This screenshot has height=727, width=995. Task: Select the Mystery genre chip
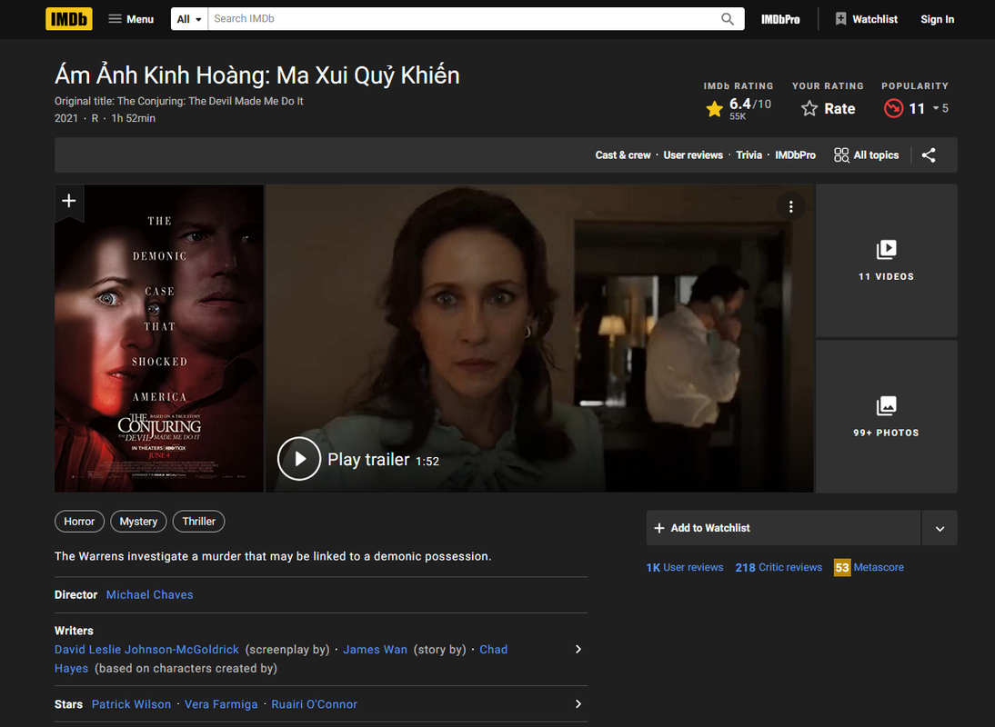point(138,522)
